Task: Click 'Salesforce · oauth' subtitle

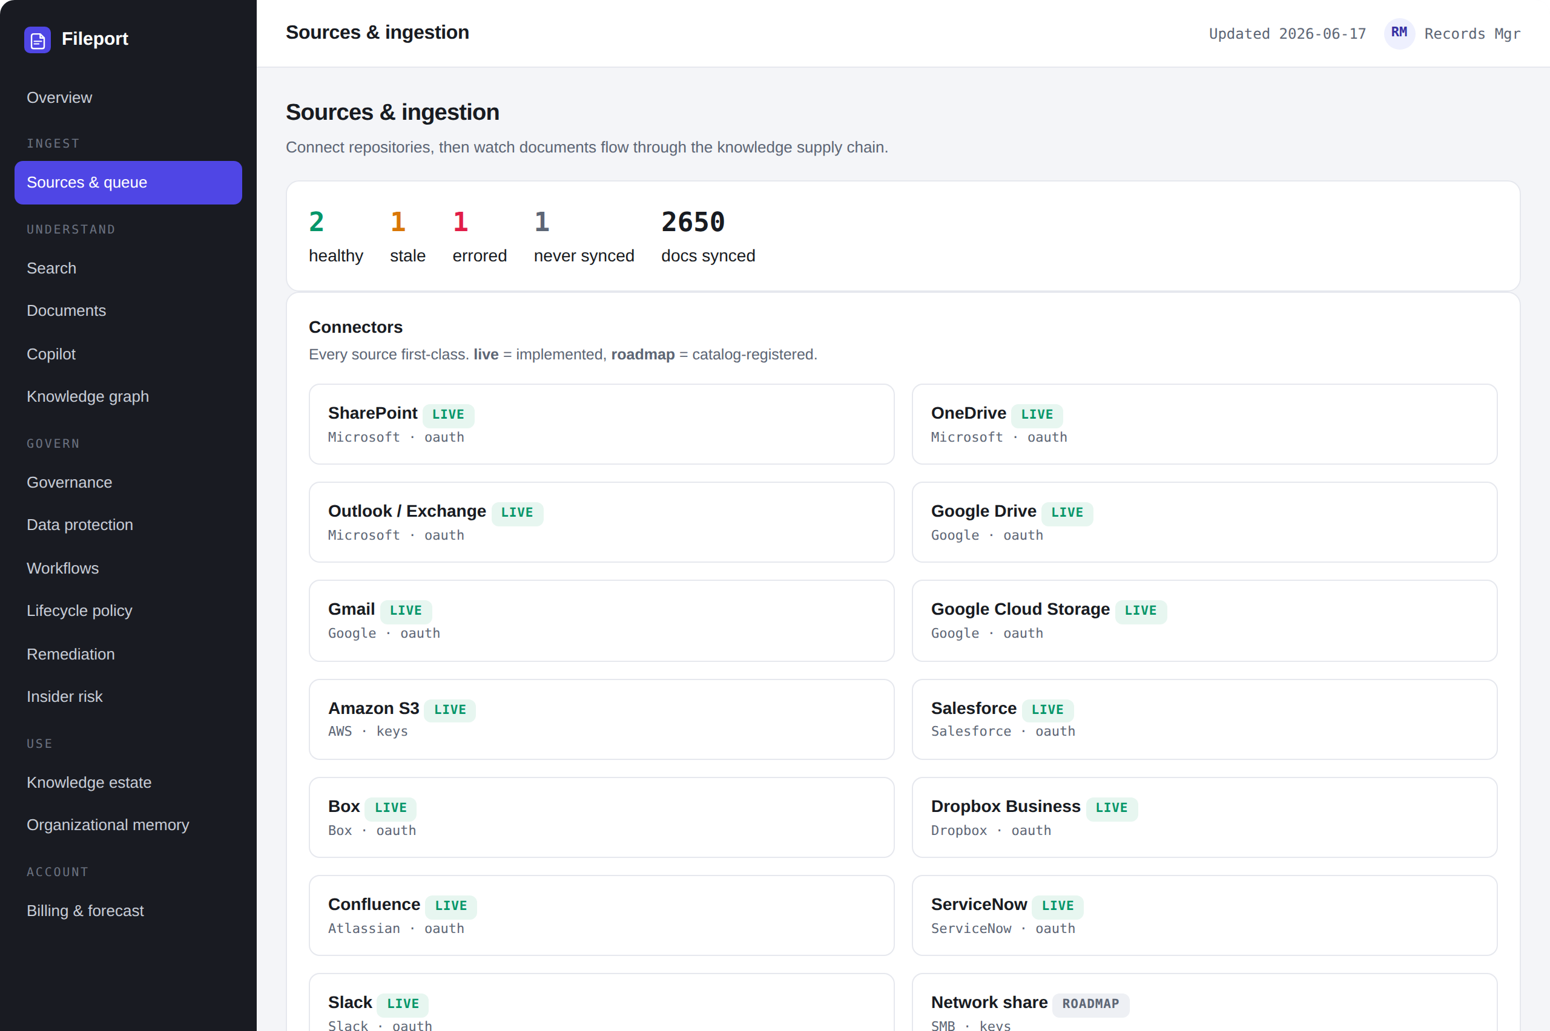Action: pos(1003,731)
